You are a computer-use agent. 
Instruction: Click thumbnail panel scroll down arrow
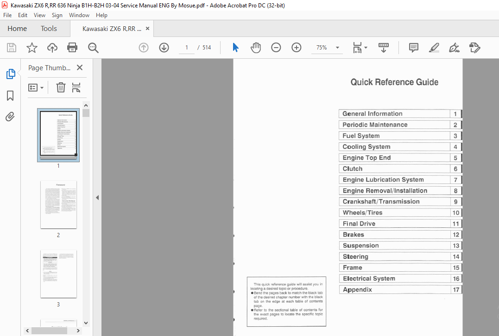tap(86, 323)
